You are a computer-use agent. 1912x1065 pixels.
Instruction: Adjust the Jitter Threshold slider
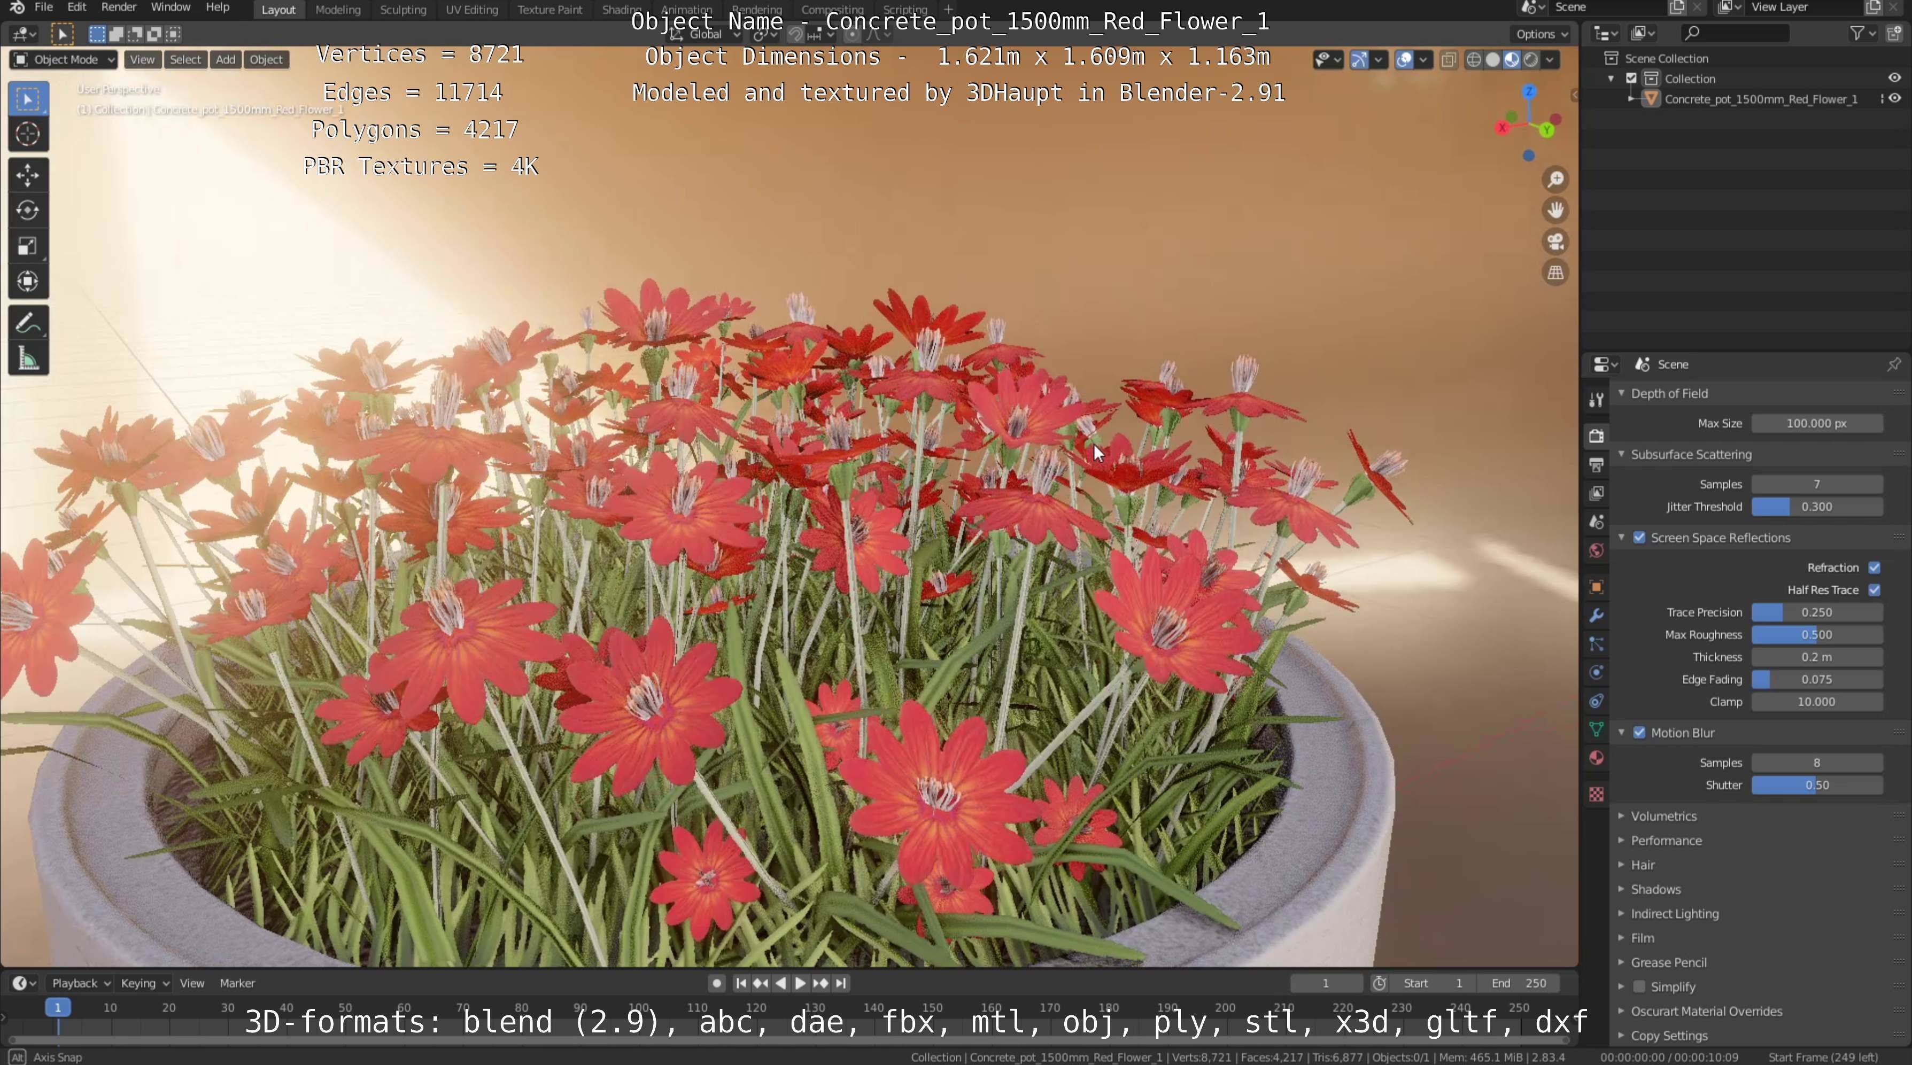[x=1817, y=507]
